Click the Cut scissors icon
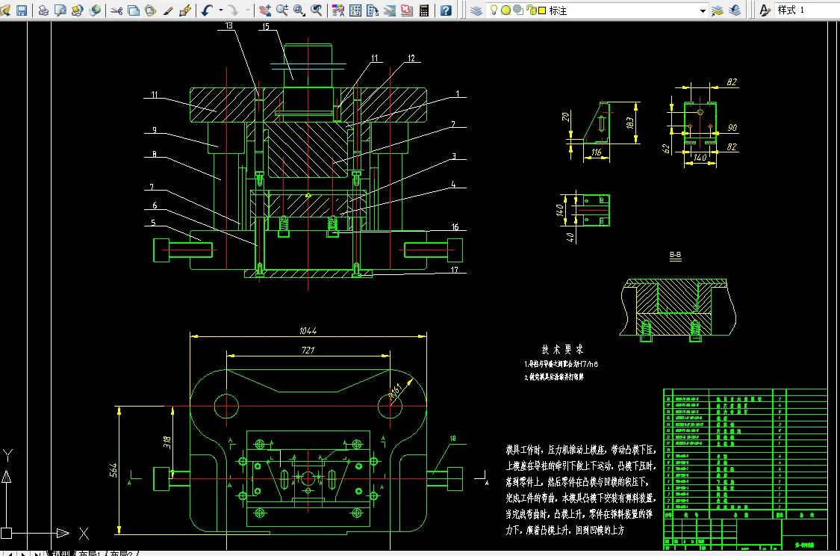 116,10
